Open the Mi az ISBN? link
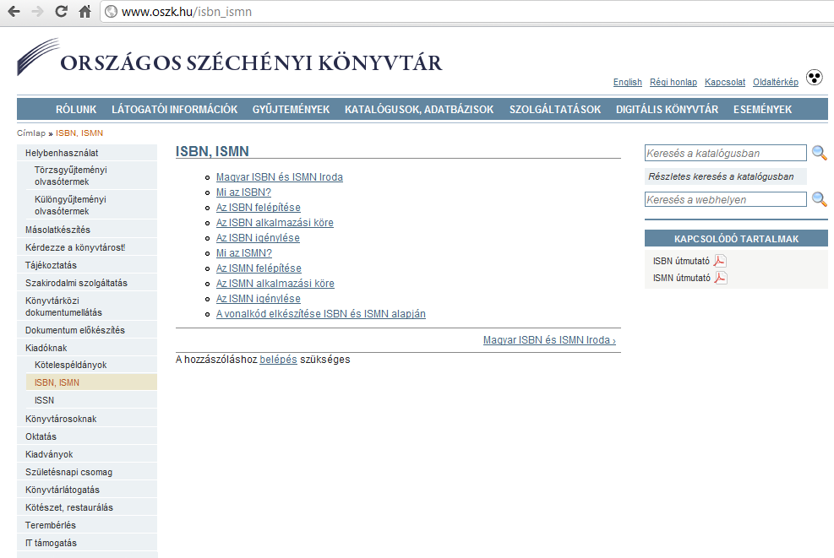This screenshot has height=558, width=834. (x=243, y=192)
